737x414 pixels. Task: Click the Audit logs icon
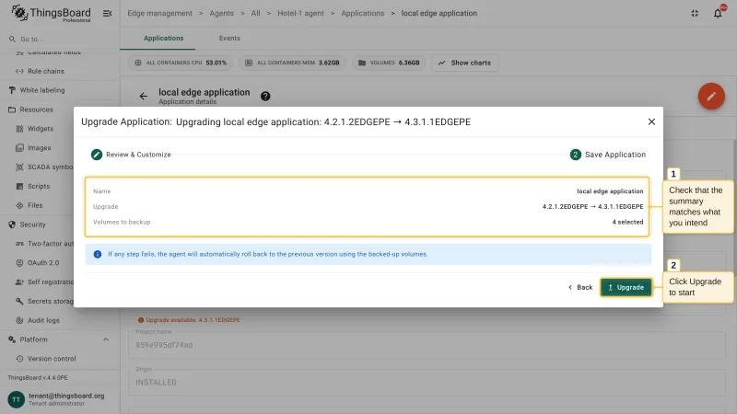[x=19, y=320]
